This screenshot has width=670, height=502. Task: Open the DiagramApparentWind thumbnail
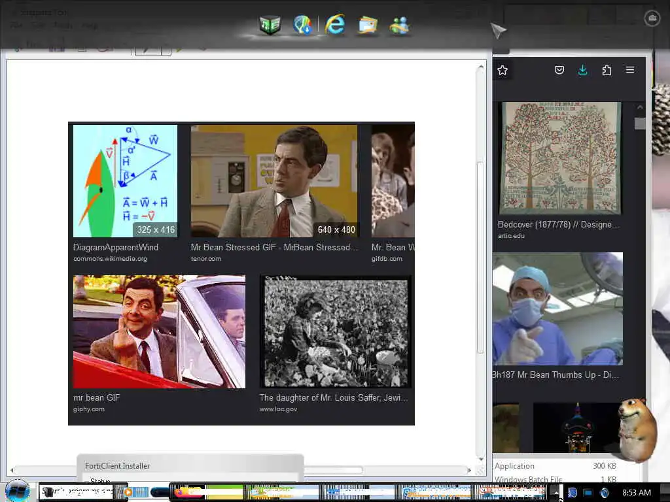pos(125,181)
